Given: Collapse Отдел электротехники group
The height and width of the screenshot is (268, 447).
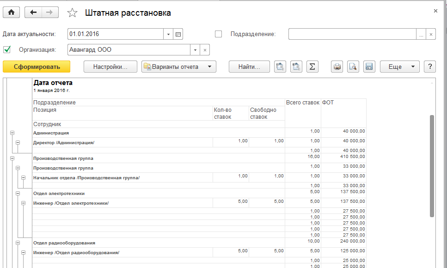Looking at the screenshot, I should [18, 193].
